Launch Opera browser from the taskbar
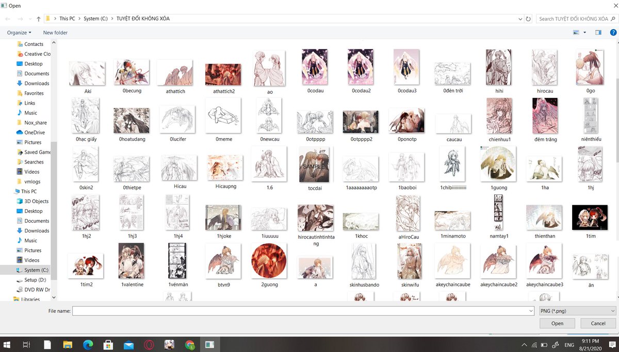This screenshot has height=352, width=619. click(x=149, y=344)
